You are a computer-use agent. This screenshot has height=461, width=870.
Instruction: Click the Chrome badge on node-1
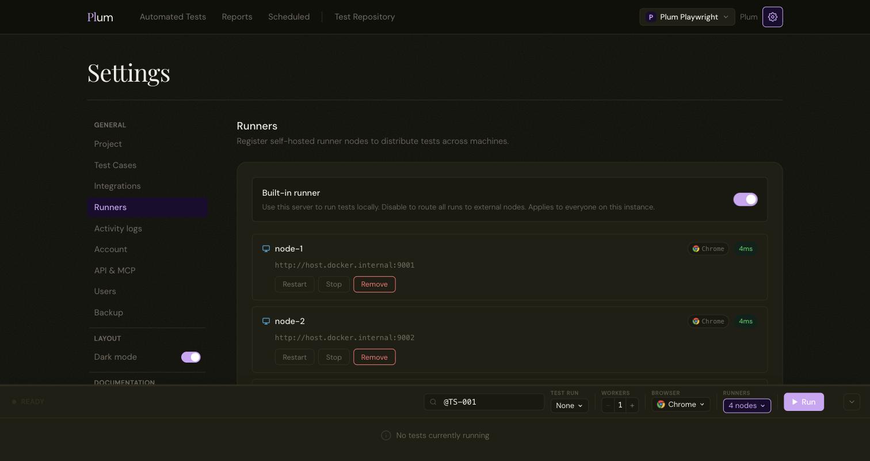click(708, 249)
